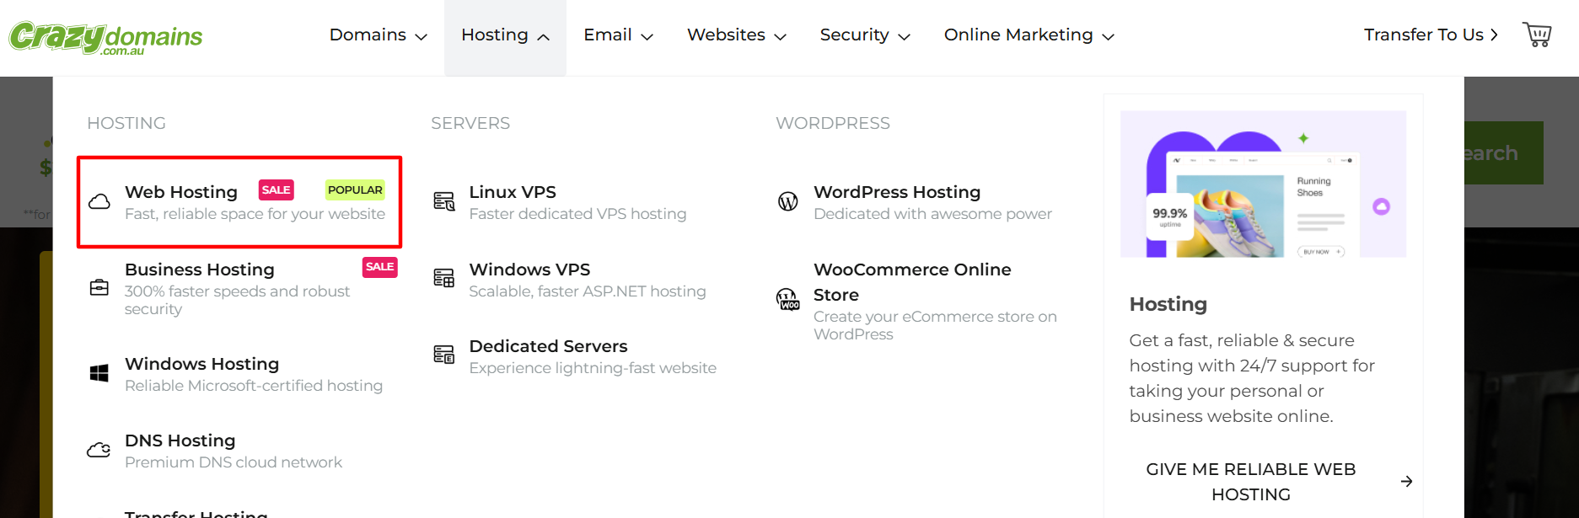Expand the Email menu
Image resolution: width=1579 pixels, height=518 pixels.
pyautogui.click(x=618, y=35)
